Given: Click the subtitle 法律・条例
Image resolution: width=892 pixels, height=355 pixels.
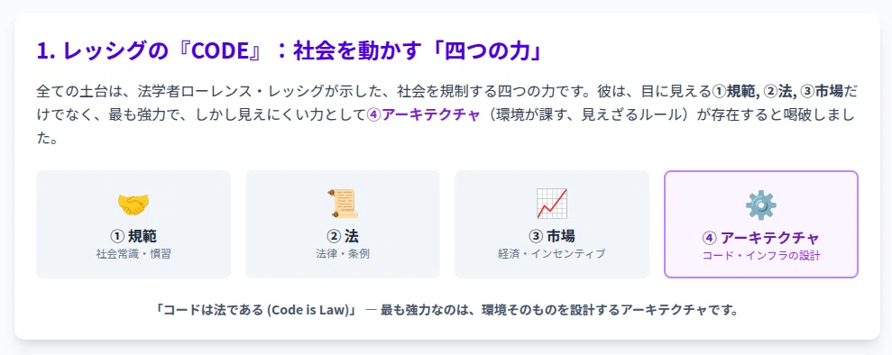Looking at the screenshot, I should 343,254.
